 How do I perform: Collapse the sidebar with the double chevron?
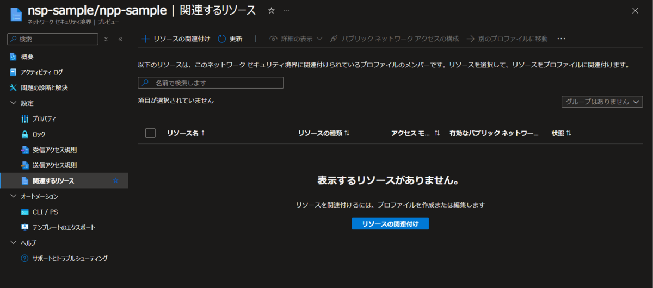pyautogui.click(x=120, y=39)
